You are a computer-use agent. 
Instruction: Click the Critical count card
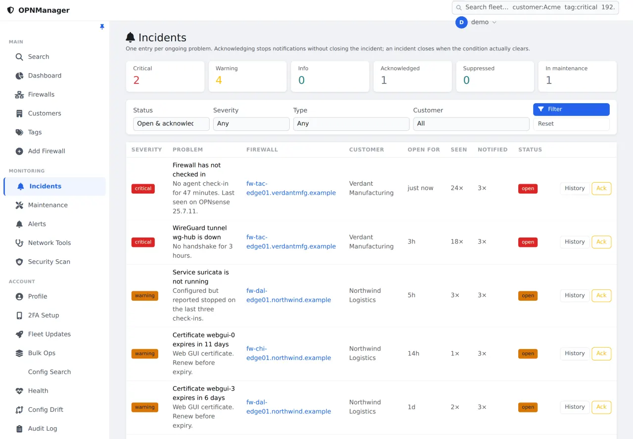(x=165, y=77)
